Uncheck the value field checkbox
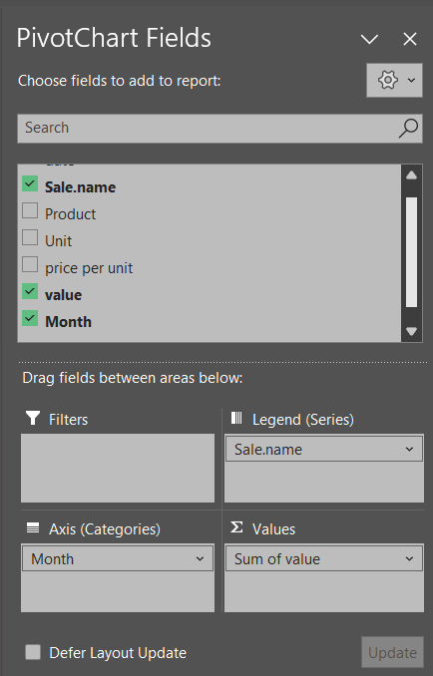 tap(30, 291)
